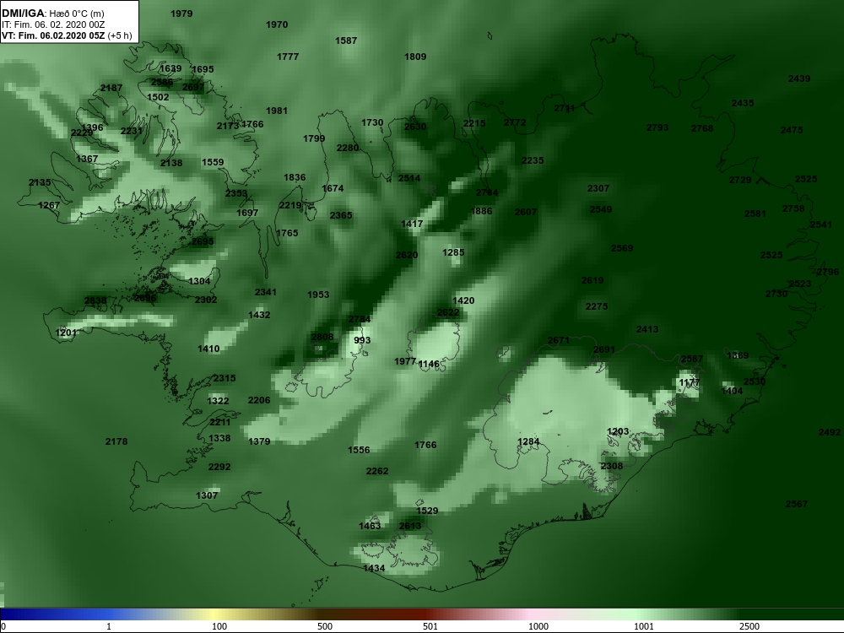Click the 2435 height value
Screen dimensions: 844x633
(x=742, y=103)
